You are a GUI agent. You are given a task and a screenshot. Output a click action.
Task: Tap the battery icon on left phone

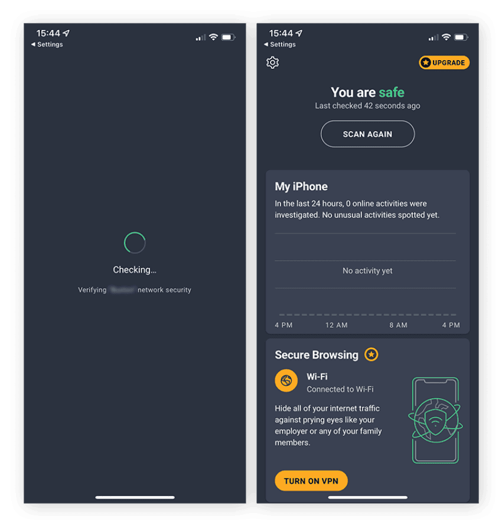pyautogui.click(x=228, y=37)
